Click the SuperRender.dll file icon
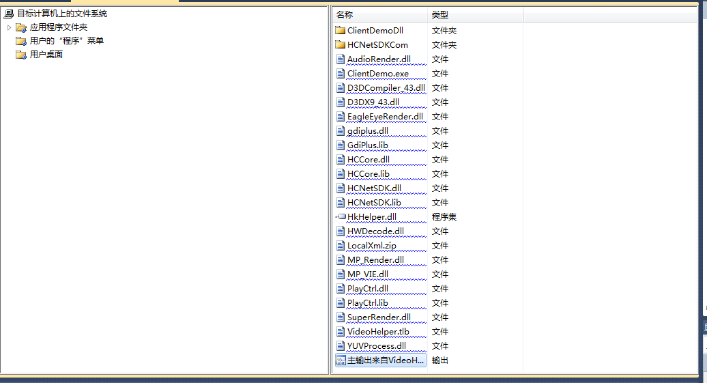Screen dimensions: 707x383 tap(341, 317)
